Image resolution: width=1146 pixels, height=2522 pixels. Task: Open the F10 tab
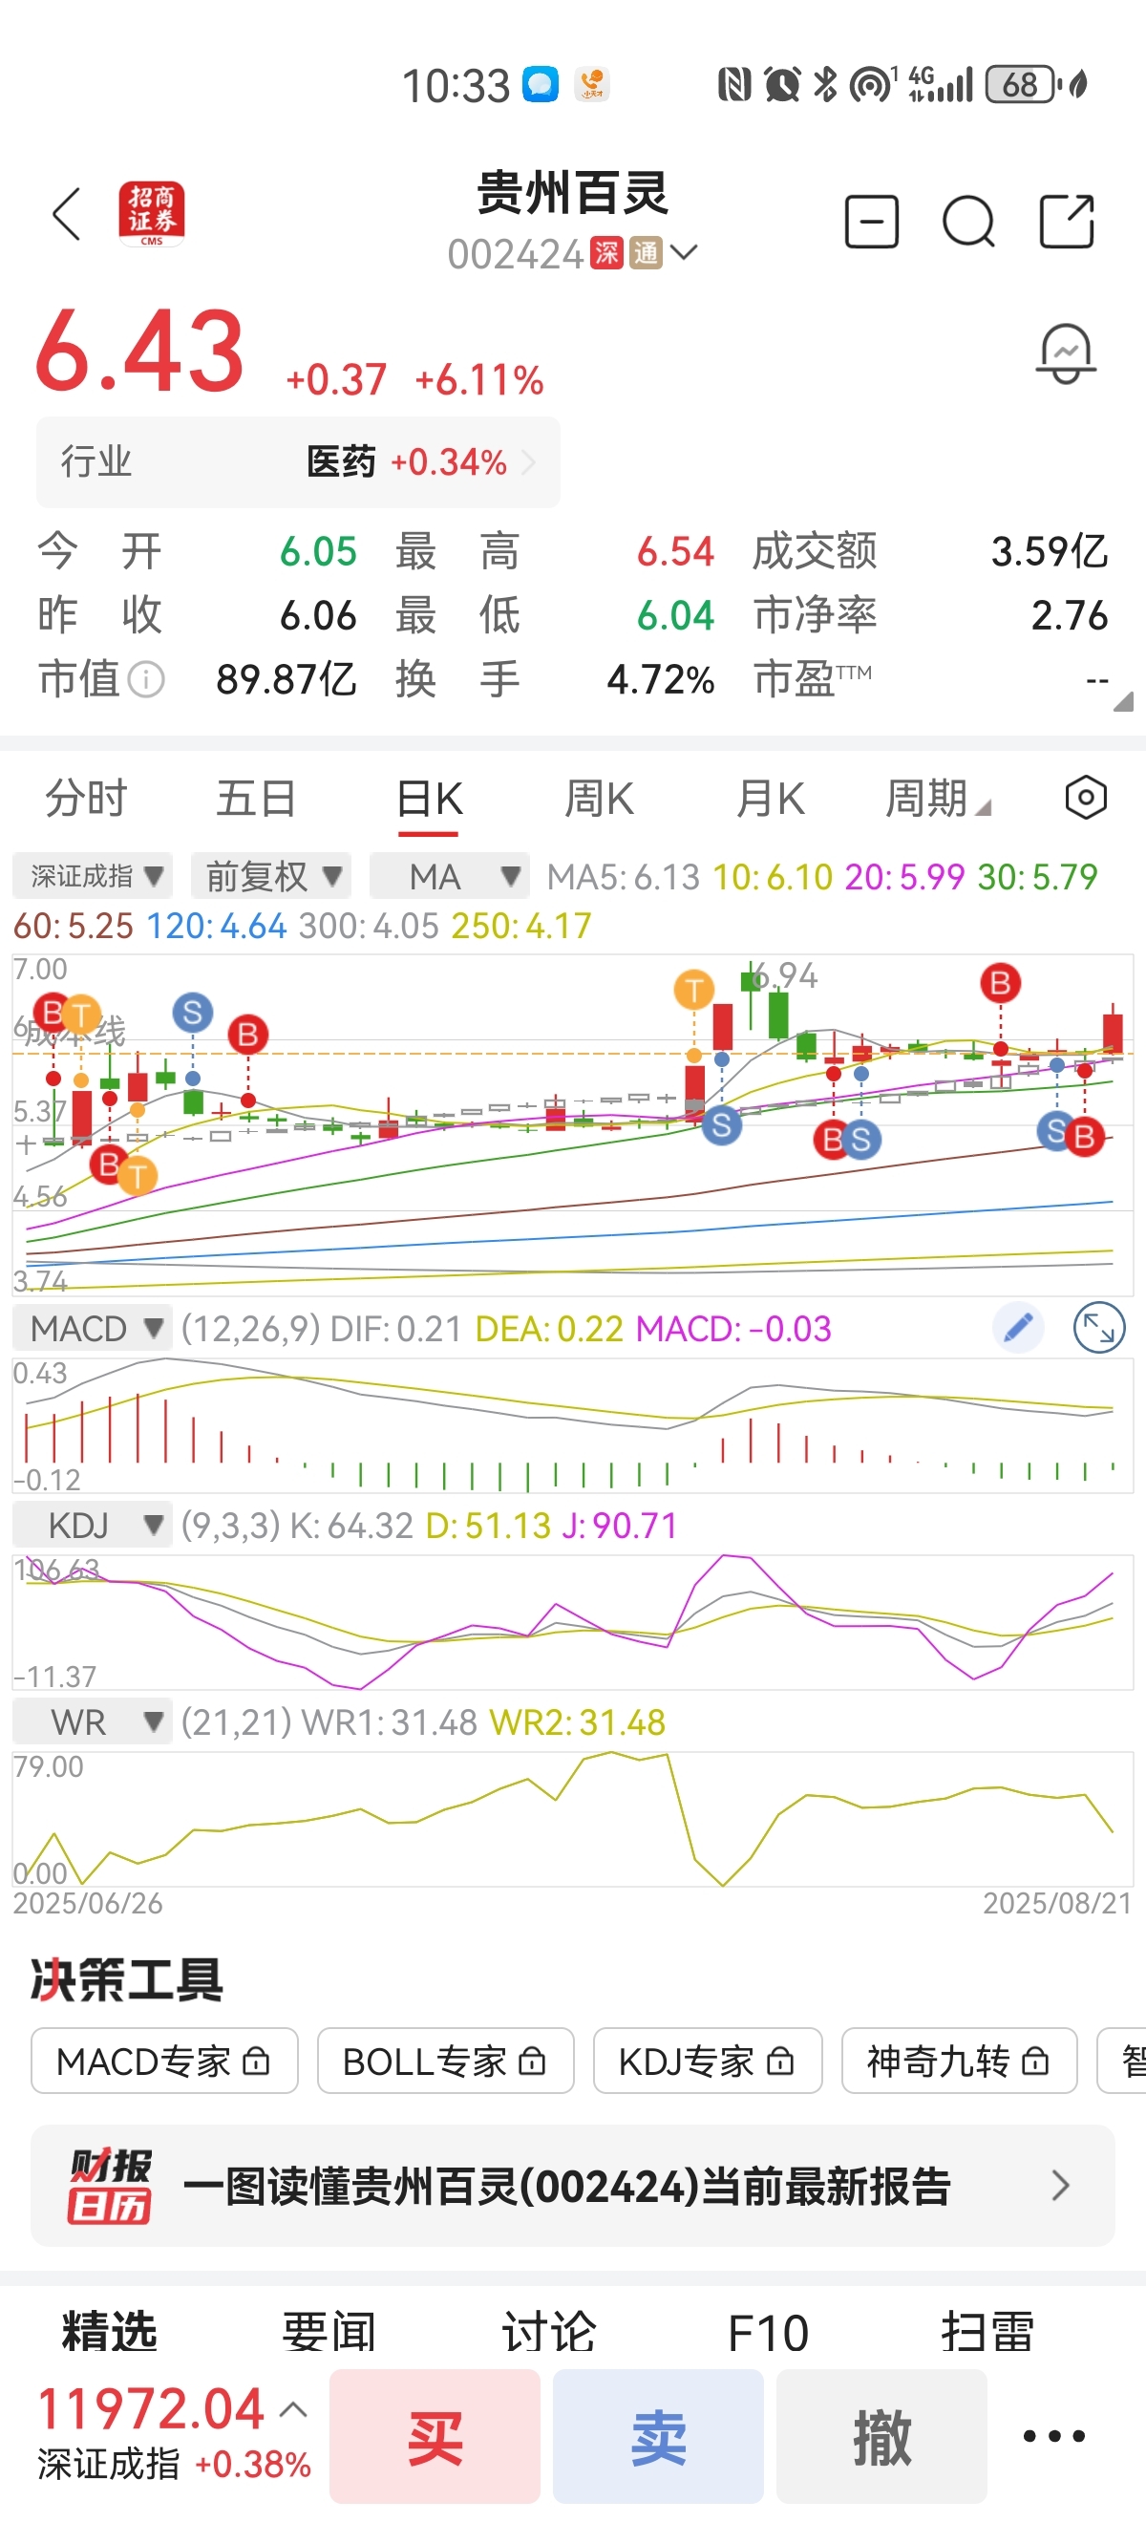click(x=768, y=2332)
